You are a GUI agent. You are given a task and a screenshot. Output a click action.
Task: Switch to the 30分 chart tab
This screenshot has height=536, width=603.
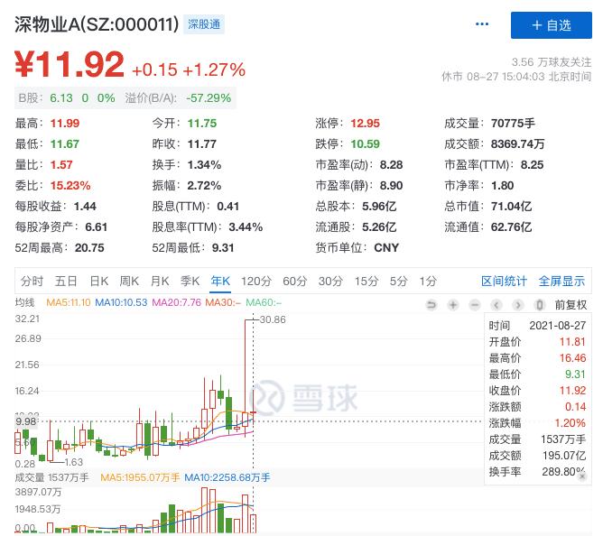click(330, 281)
